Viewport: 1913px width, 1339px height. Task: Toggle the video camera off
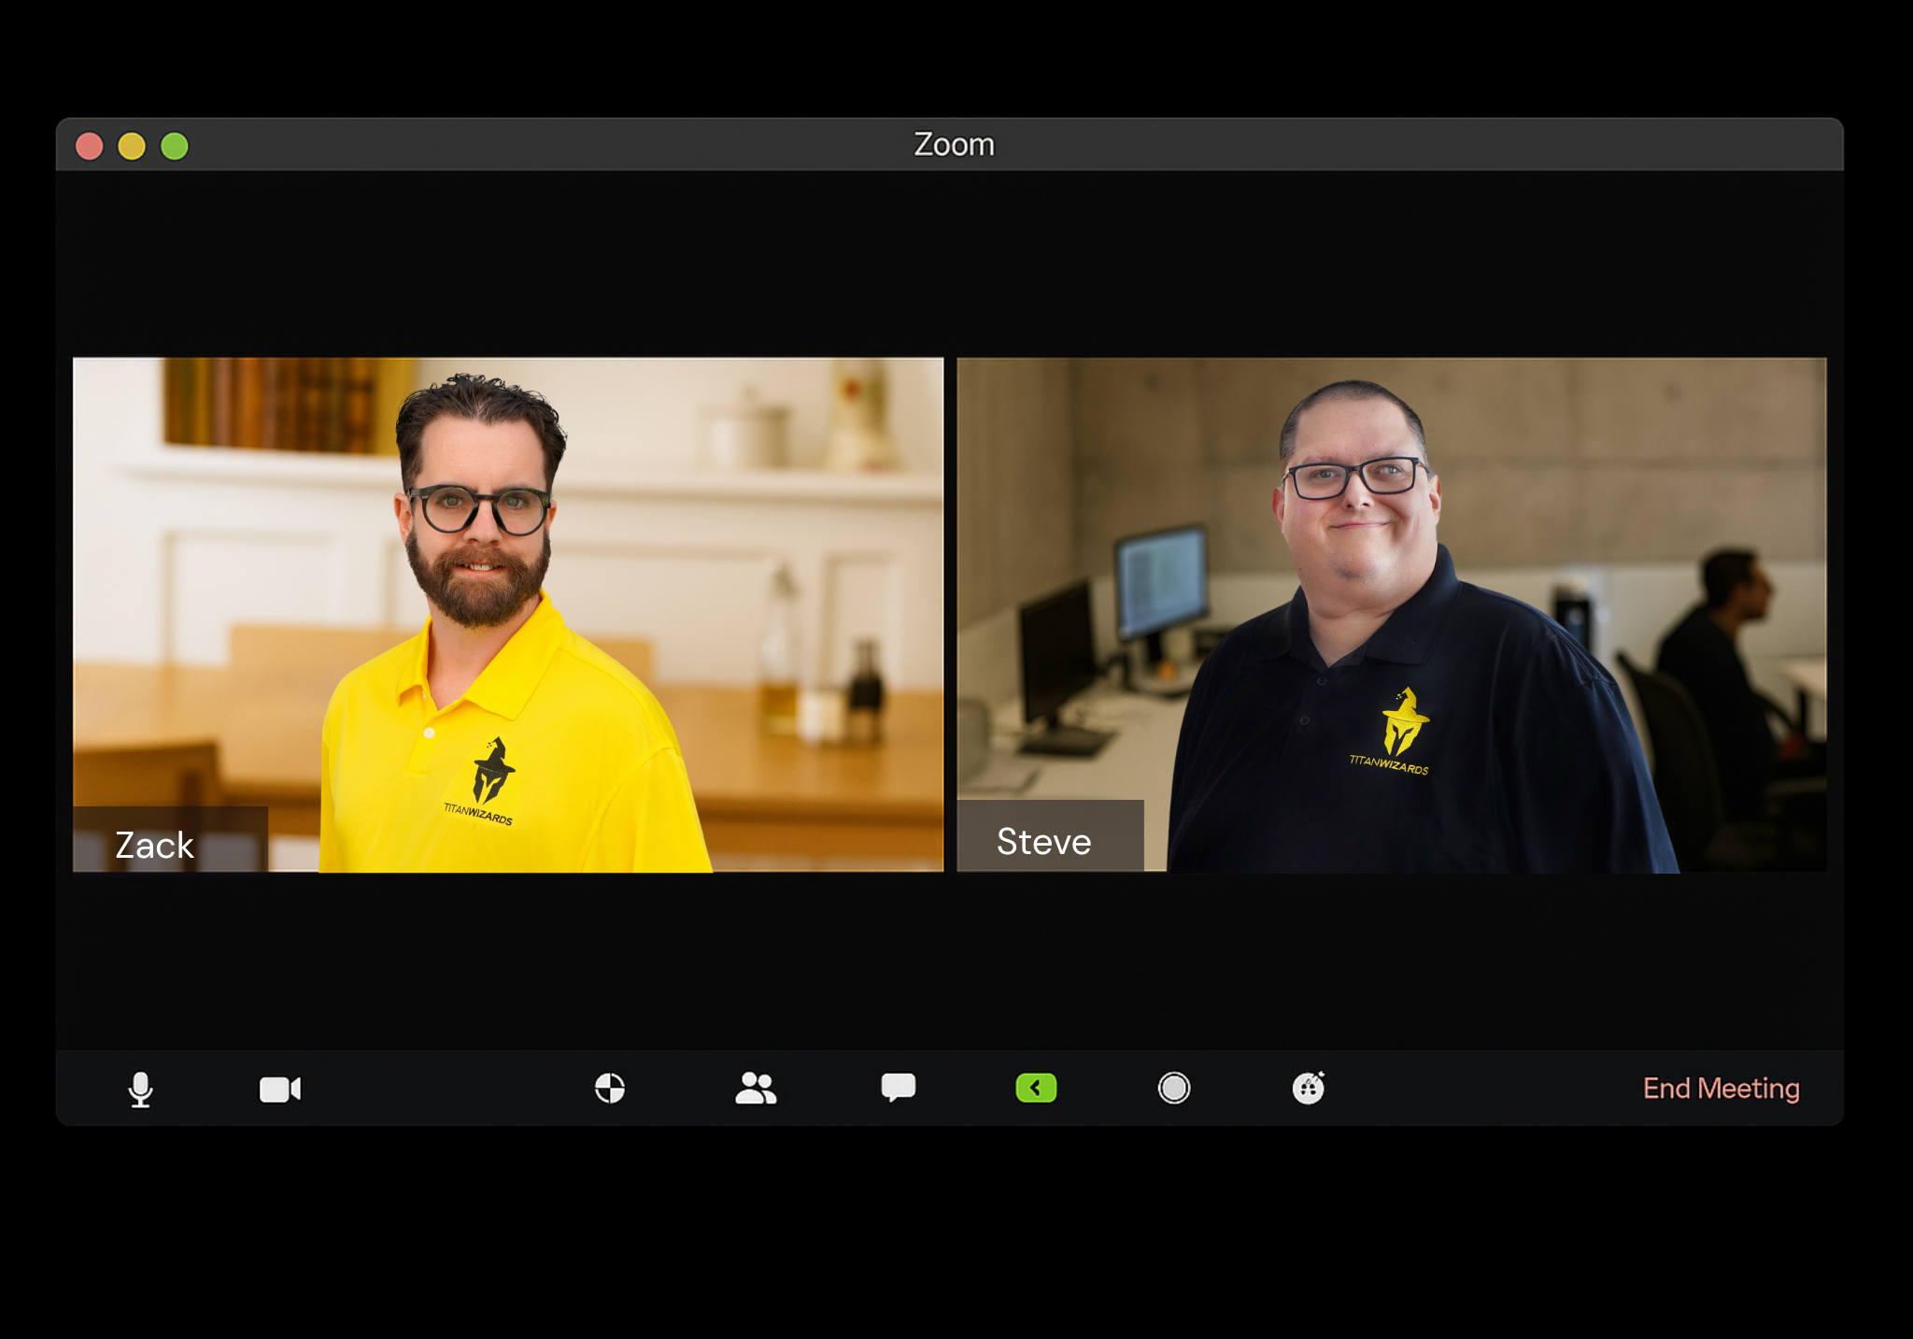[x=279, y=1089]
